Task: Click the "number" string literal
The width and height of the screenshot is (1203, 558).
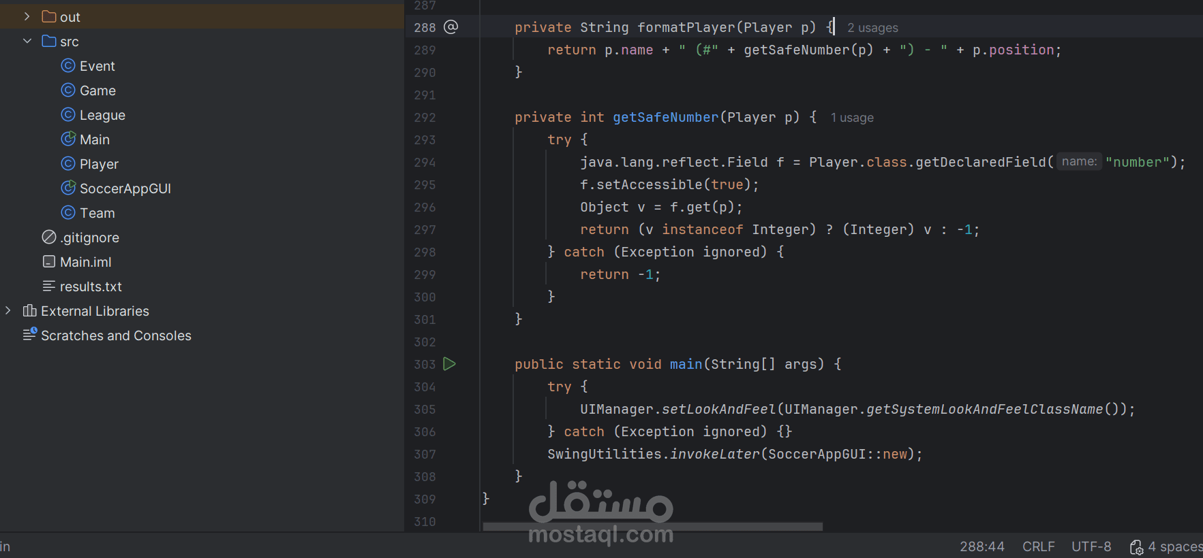Action: [1138, 162]
